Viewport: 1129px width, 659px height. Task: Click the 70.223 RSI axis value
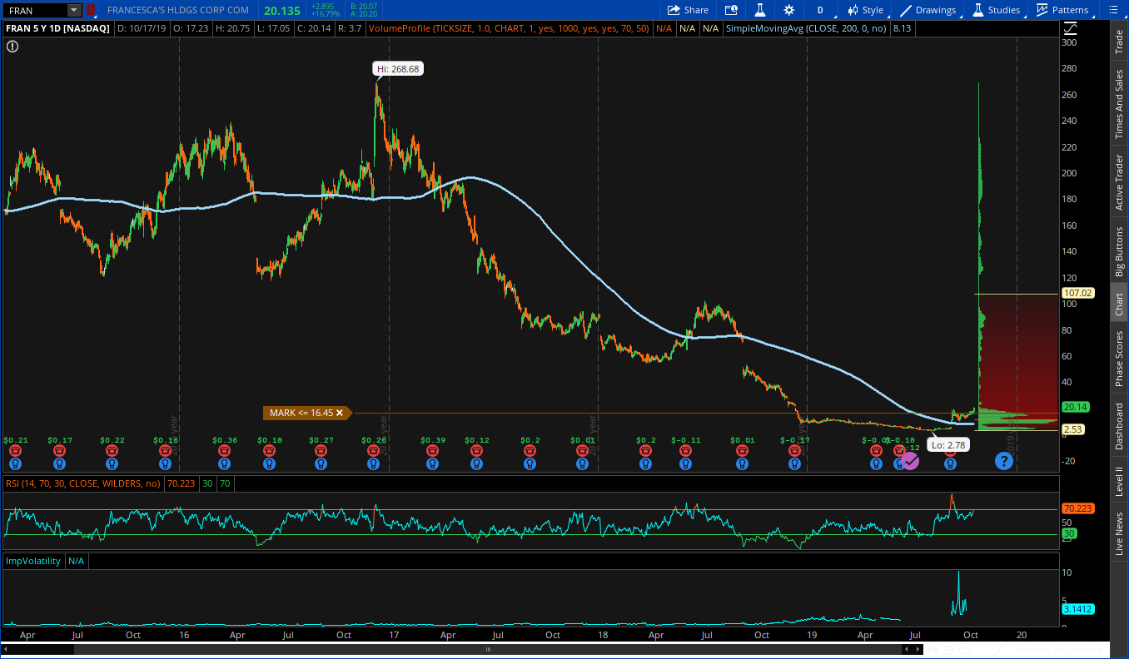coord(1078,508)
